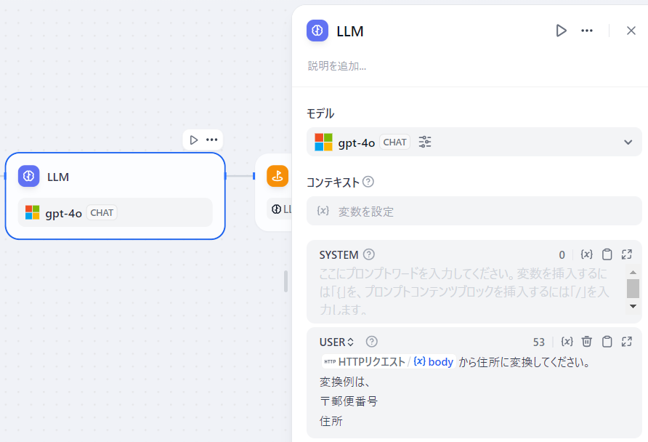Open the more options menu in LLM panel header
Screen dimensions: 648x442
pyautogui.click(x=587, y=31)
